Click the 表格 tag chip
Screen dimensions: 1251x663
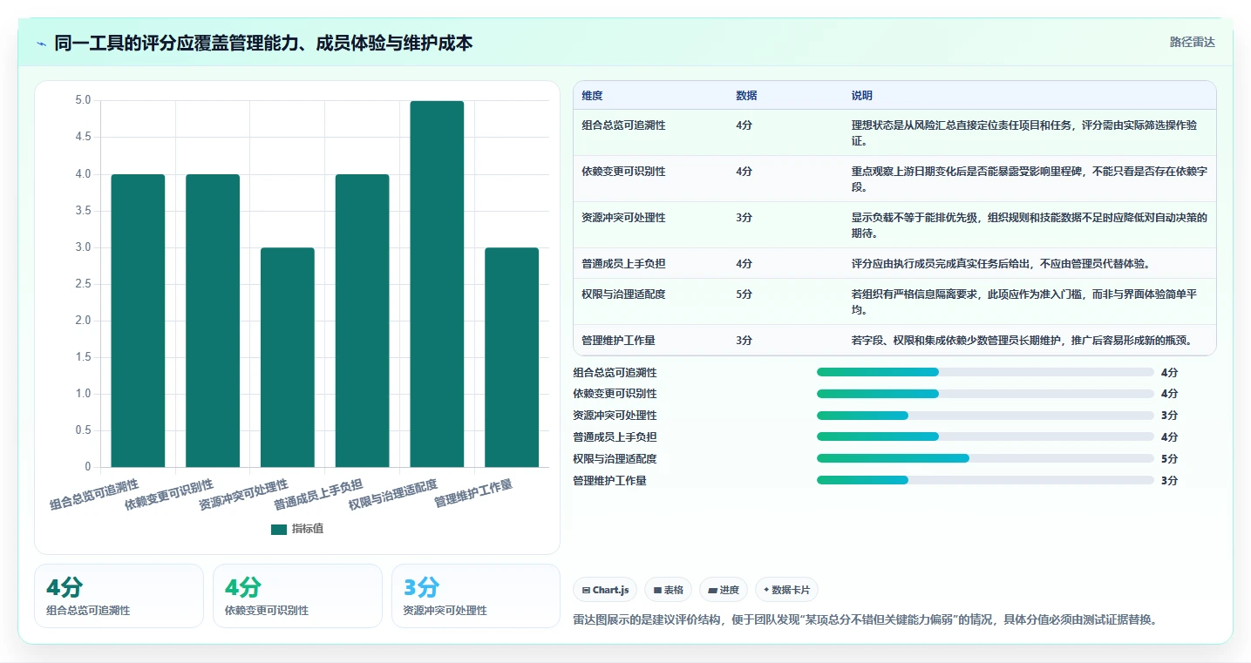tap(668, 590)
